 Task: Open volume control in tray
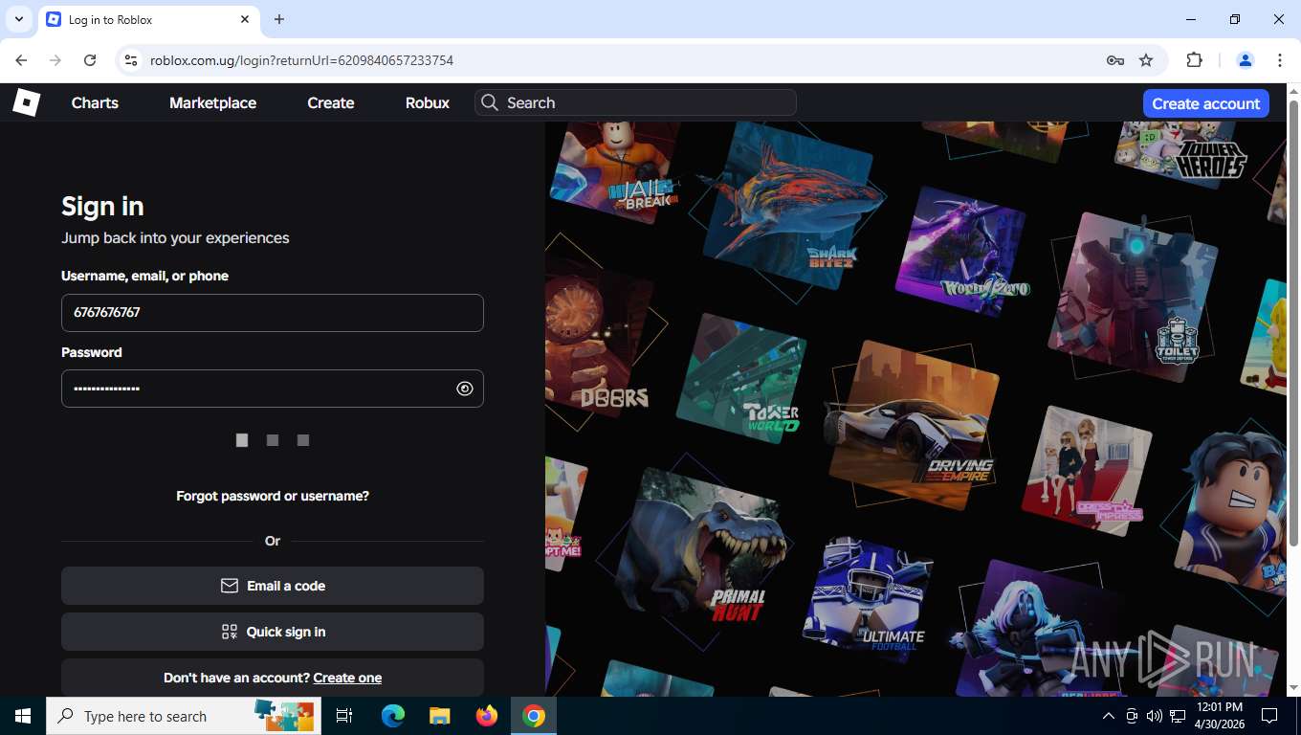pyautogui.click(x=1154, y=716)
